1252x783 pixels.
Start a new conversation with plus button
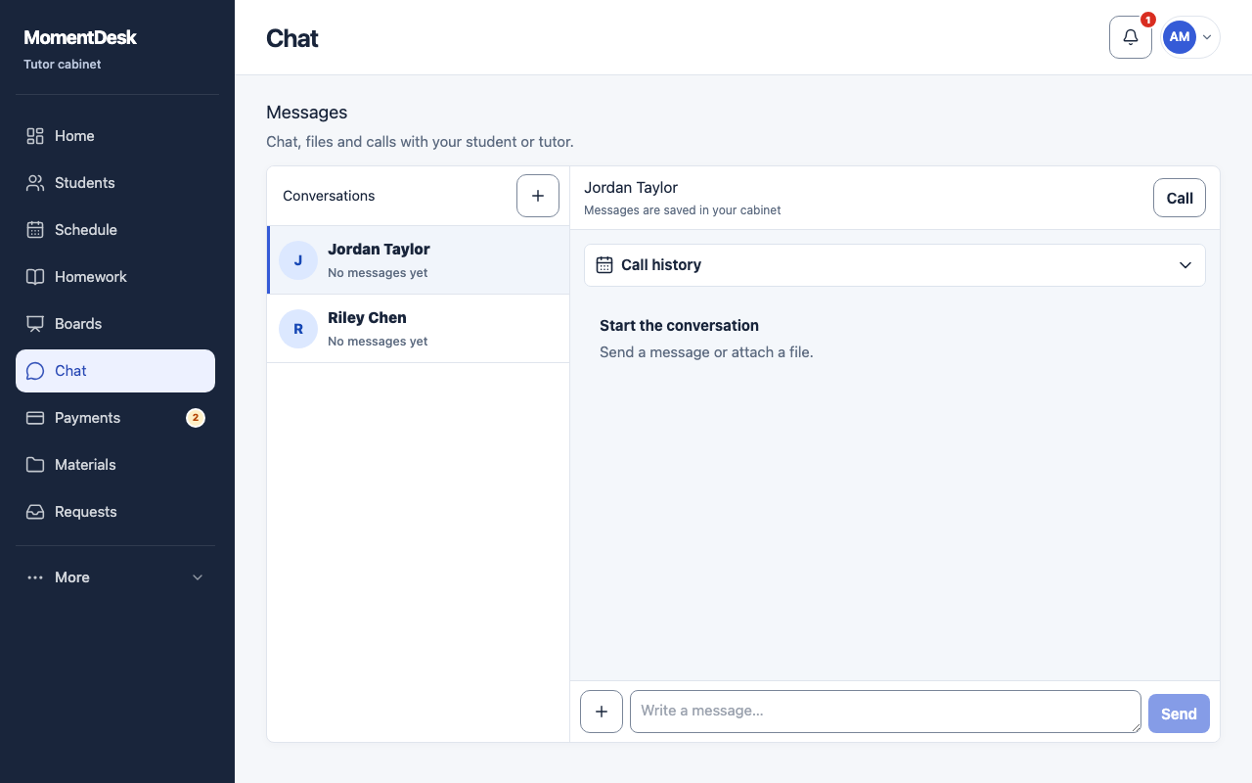point(538,196)
